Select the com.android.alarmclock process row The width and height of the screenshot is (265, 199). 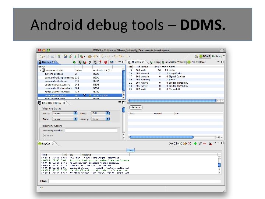click(x=80, y=88)
